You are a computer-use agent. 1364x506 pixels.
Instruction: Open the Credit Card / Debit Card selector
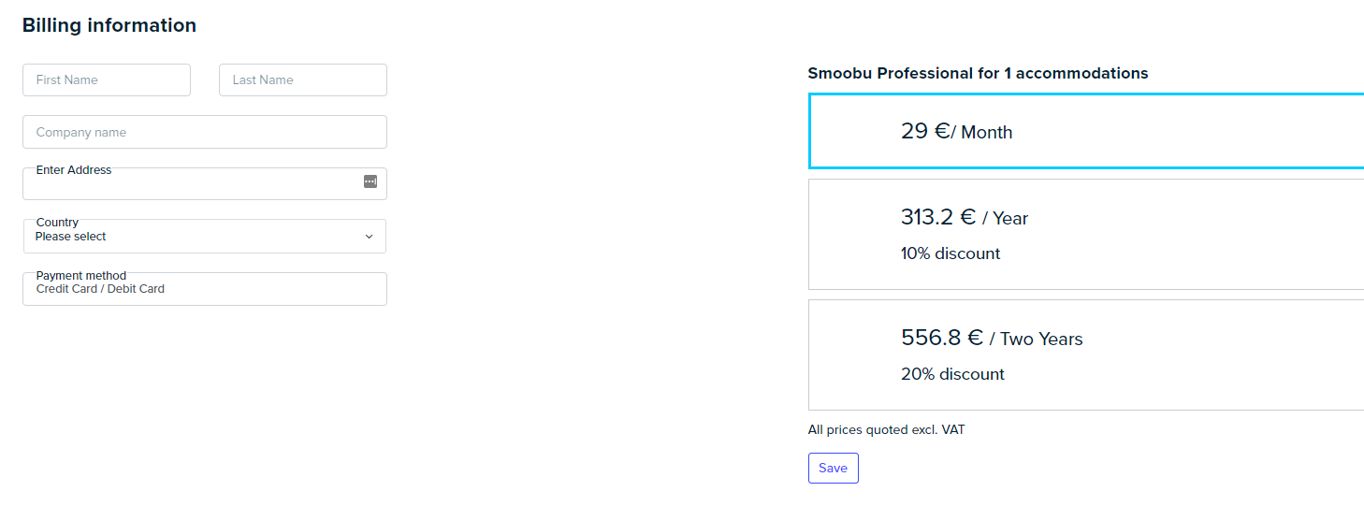pyautogui.click(x=205, y=289)
